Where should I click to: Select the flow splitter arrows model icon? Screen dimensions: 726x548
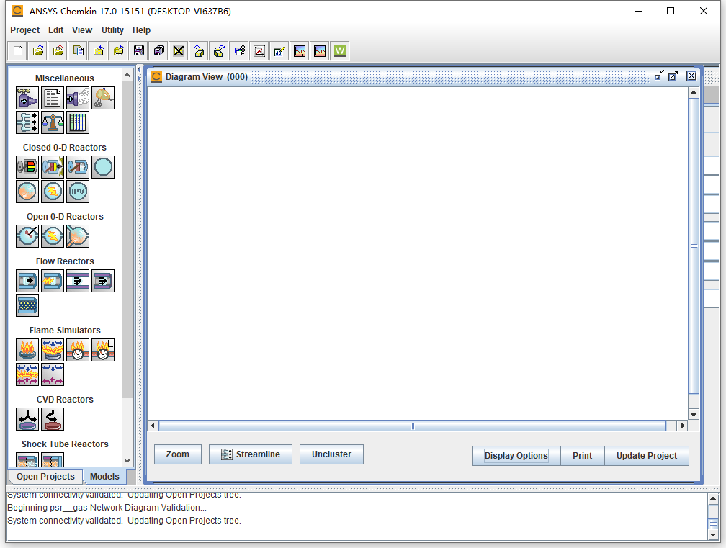pos(27,122)
